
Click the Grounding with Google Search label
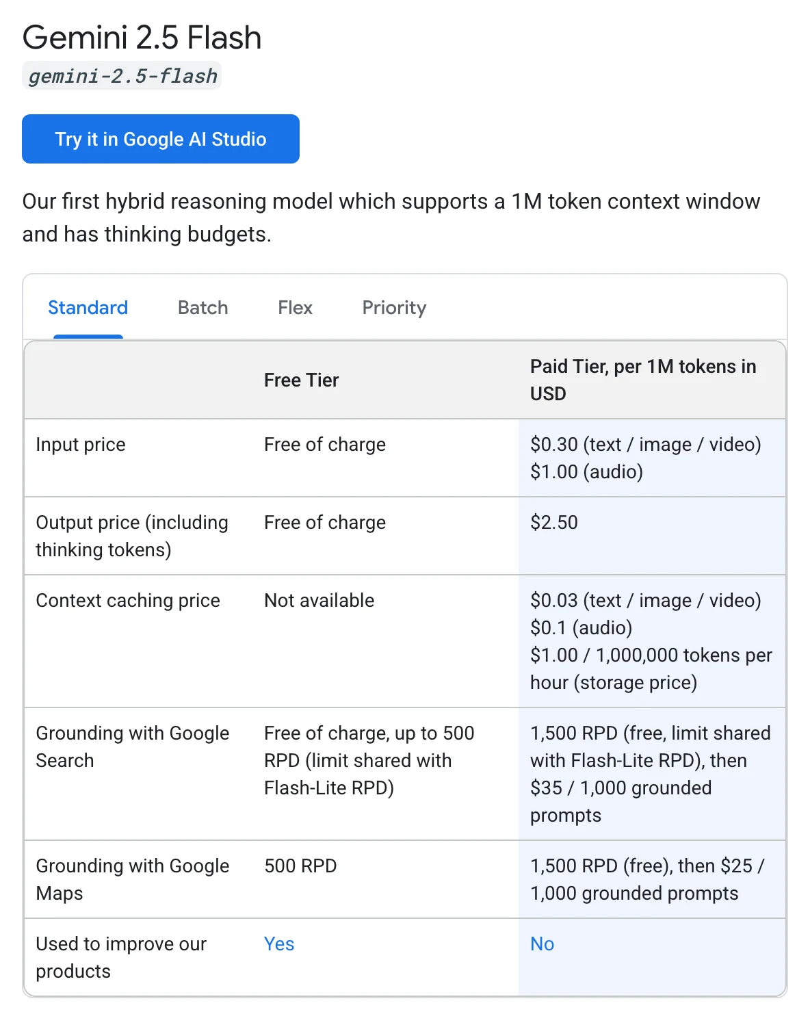(133, 747)
